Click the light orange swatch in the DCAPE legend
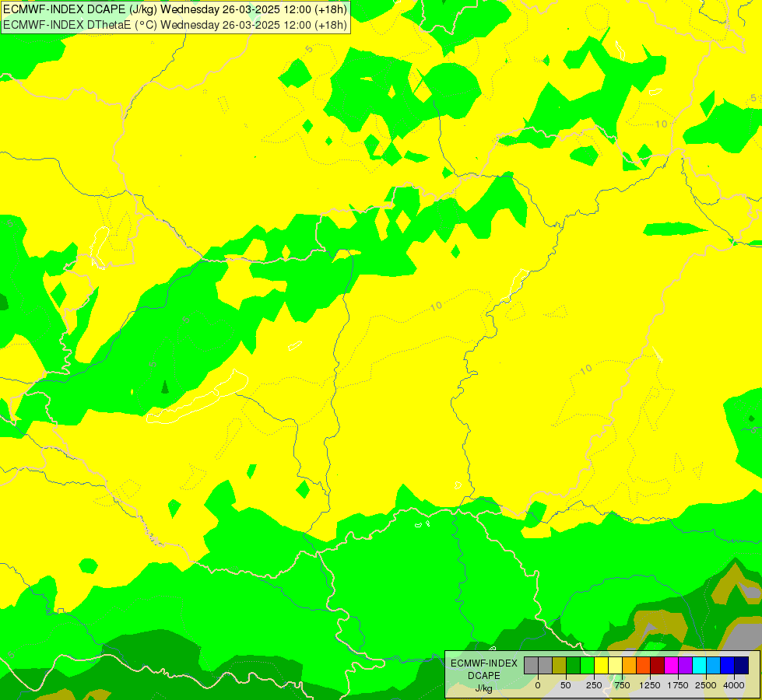 630,666
